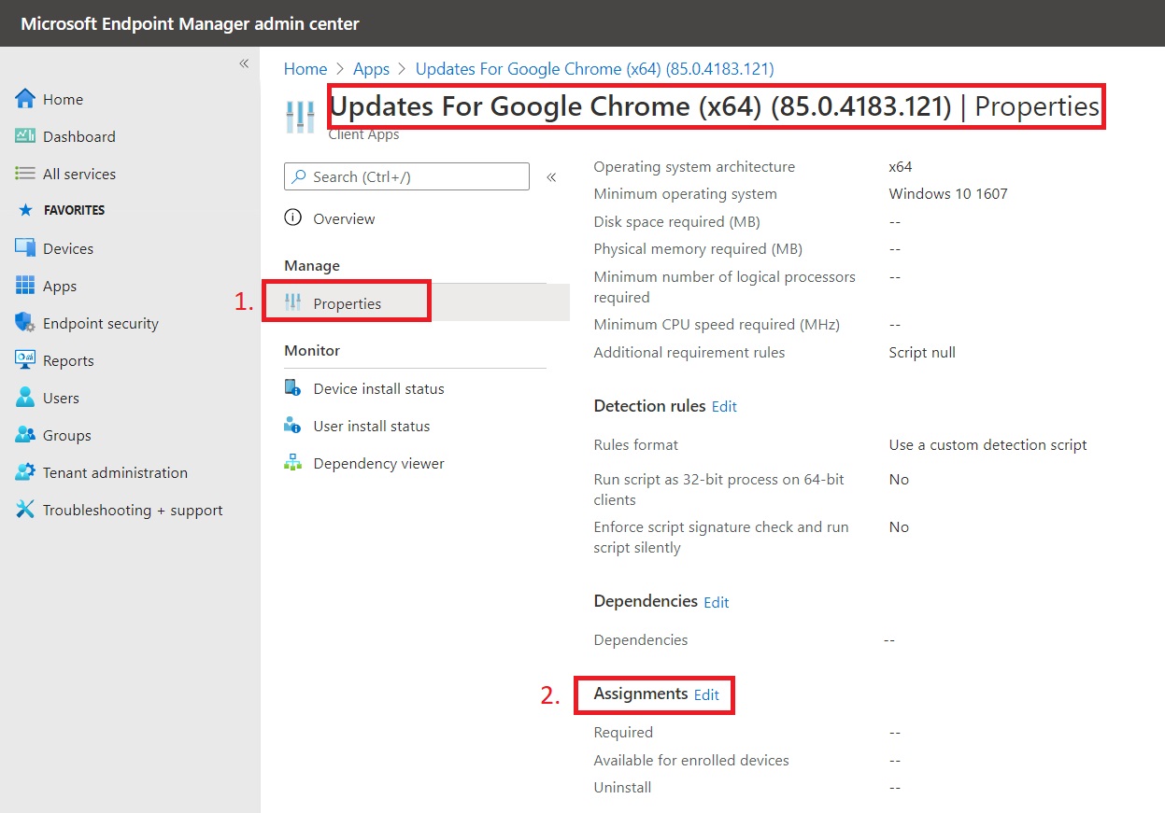Image resolution: width=1165 pixels, height=813 pixels.
Task: Click the app sliders icon beside page title
Action: (301, 116)
